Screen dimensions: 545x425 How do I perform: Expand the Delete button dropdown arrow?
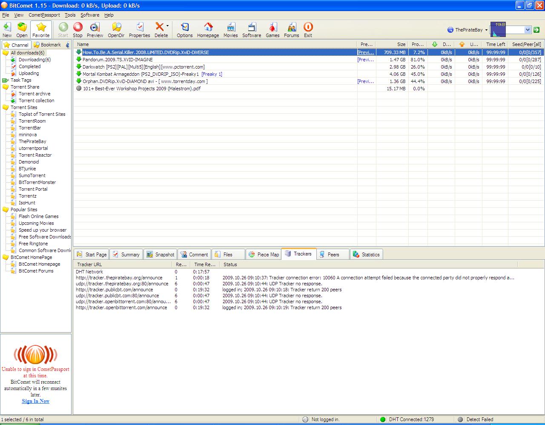tap(167, 26)
